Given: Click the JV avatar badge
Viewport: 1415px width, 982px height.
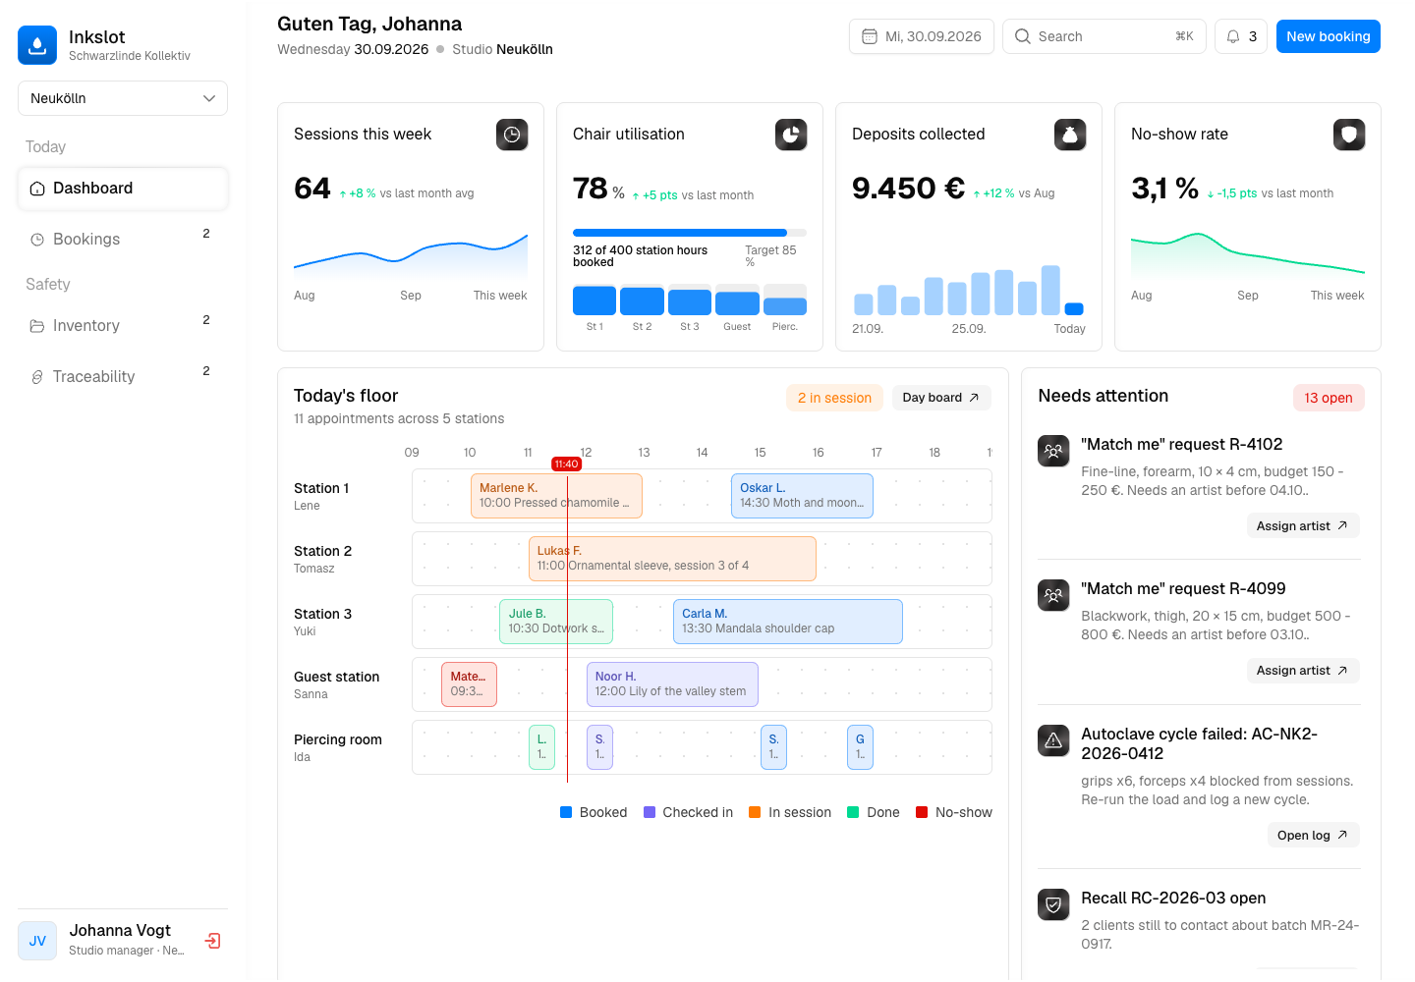Looking at the screenshot, I should [x=37, y=941].
